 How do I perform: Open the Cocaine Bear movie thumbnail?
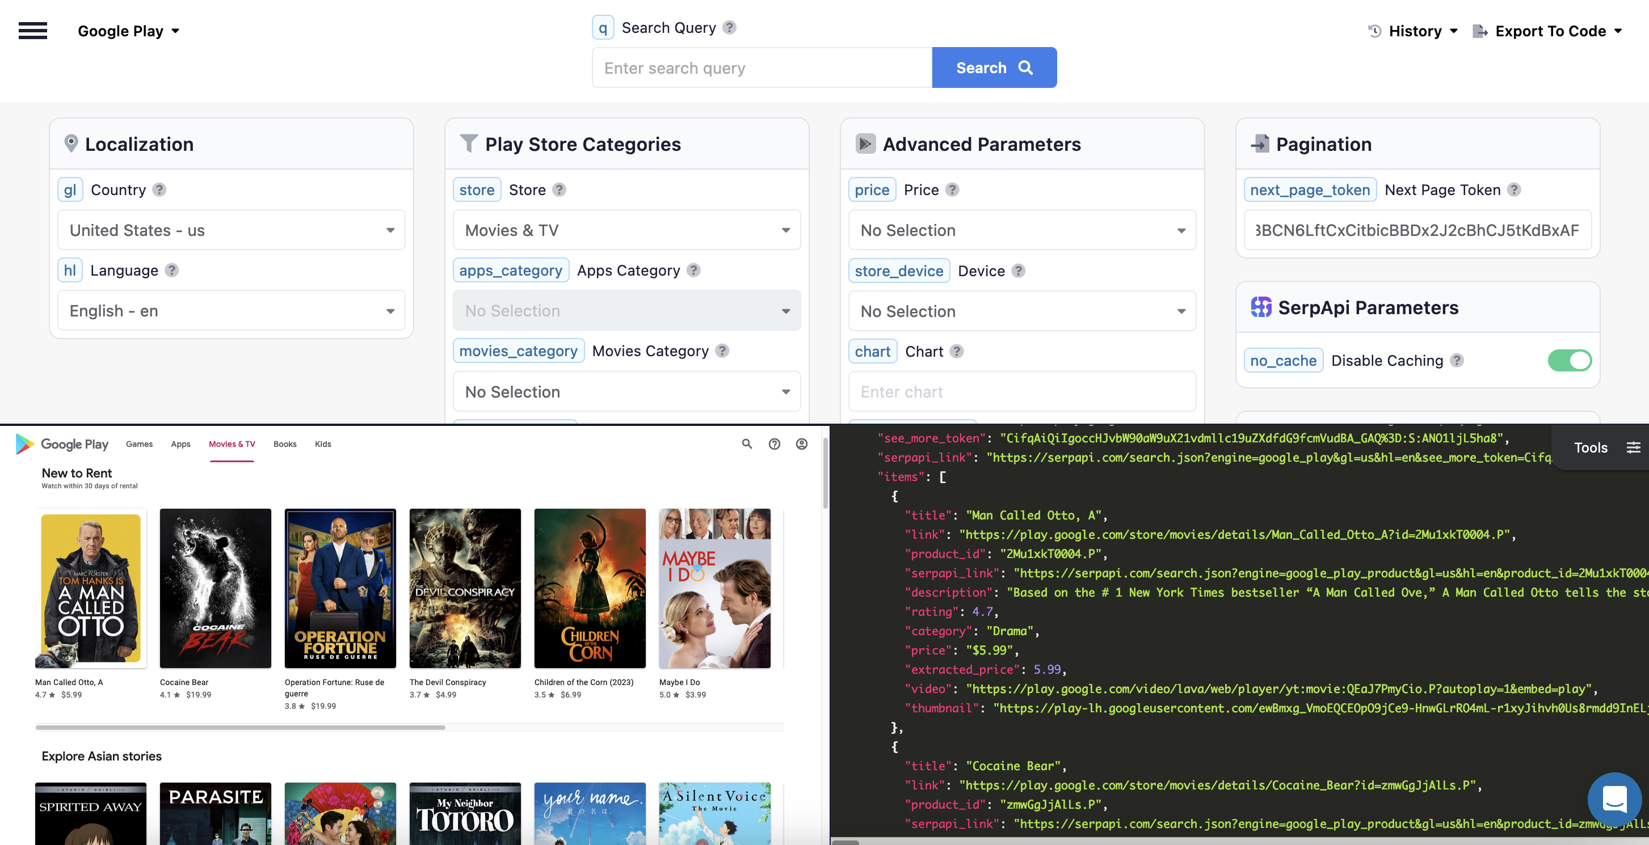pyautogui.click(x=215, y=588)
